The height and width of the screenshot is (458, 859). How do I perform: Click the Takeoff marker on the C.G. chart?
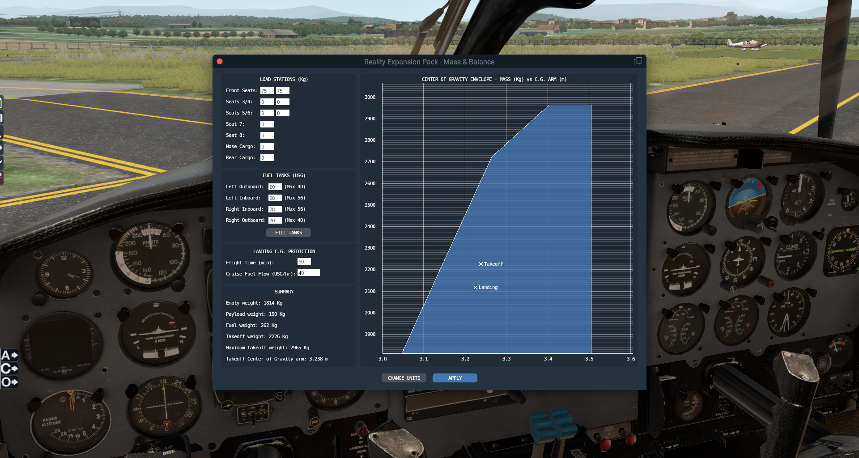coord(481,264)
